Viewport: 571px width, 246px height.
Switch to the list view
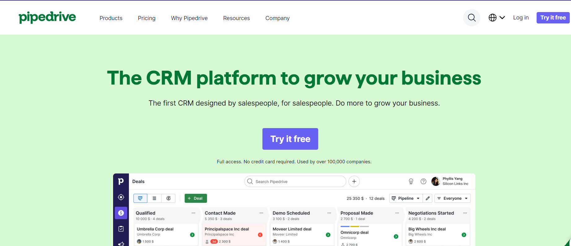point(154,198)
